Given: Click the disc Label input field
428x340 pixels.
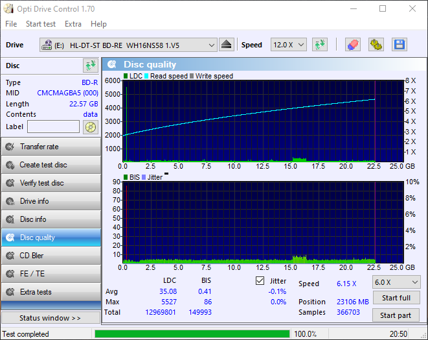Looking at the screenshot, I should (x=53, y=127).
